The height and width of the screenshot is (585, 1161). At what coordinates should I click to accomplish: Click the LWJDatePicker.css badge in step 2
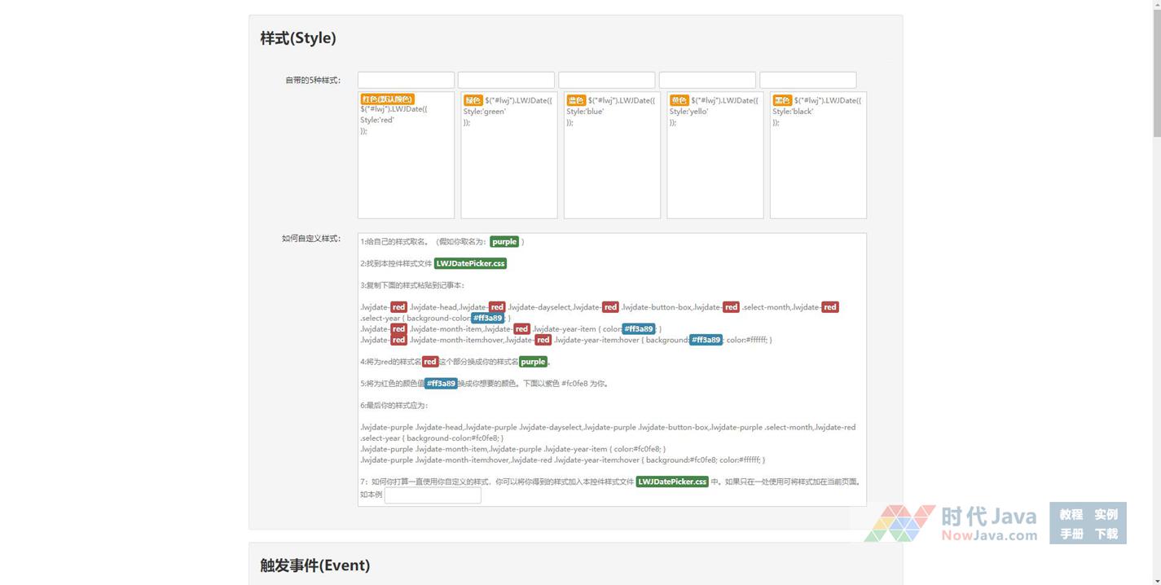pyautogui.click(x=470, y=264)
